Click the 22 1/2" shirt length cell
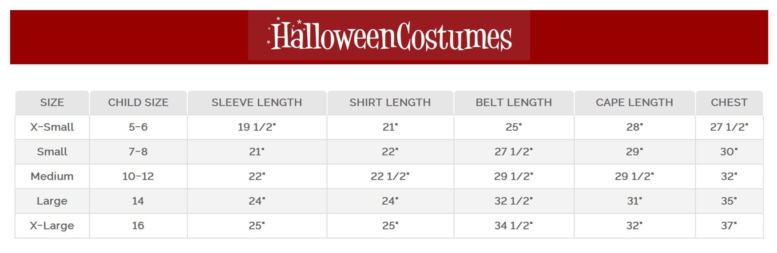The image size is (777, 253). [x=390, y=176]
